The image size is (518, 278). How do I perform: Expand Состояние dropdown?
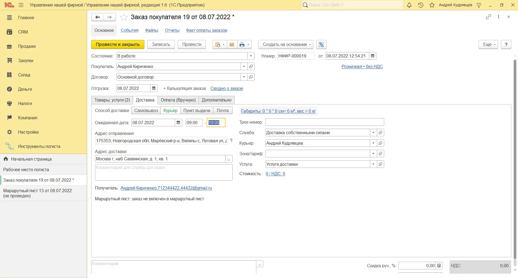[x=251, y=56]
